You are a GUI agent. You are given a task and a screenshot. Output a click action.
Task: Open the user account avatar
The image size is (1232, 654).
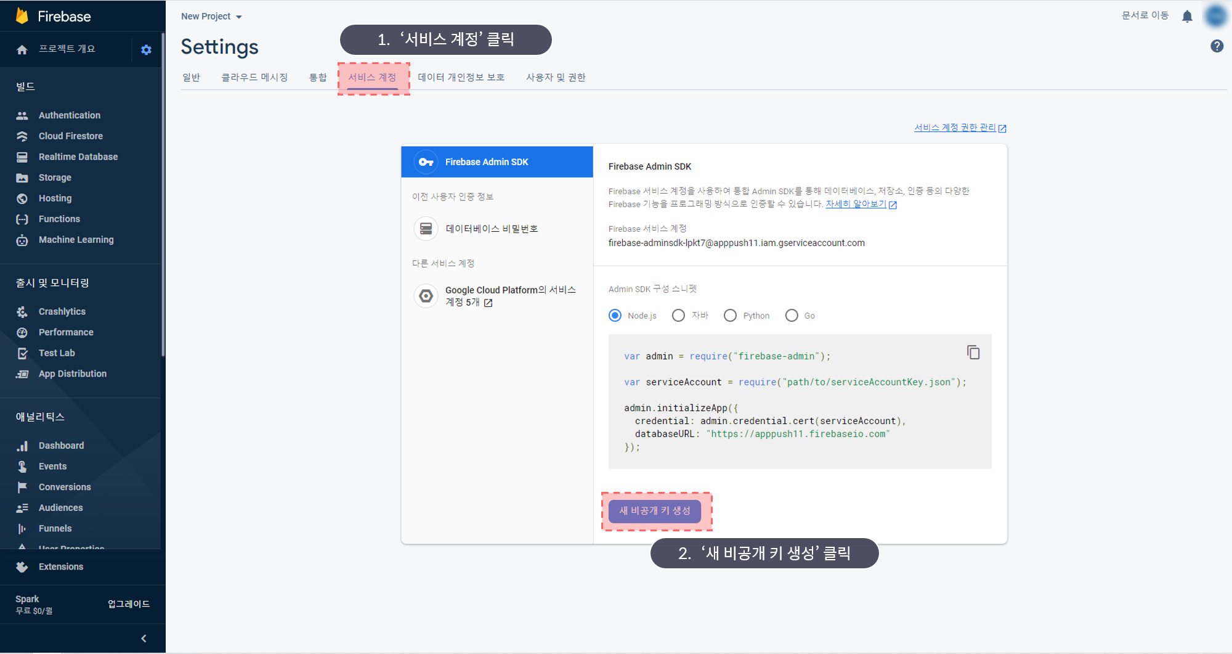tap(1216, 16)
